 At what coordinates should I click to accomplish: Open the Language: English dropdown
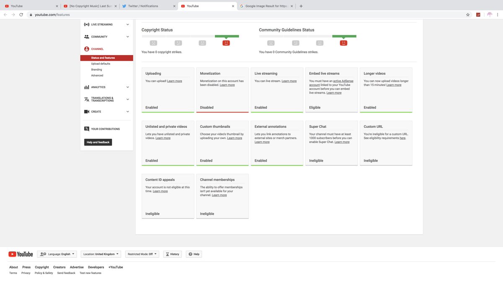pos(57,254)
